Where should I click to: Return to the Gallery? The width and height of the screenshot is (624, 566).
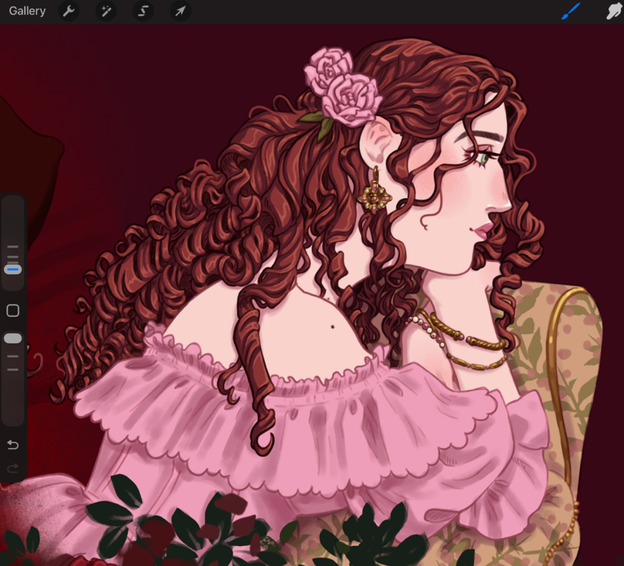(x=27, y=12)
